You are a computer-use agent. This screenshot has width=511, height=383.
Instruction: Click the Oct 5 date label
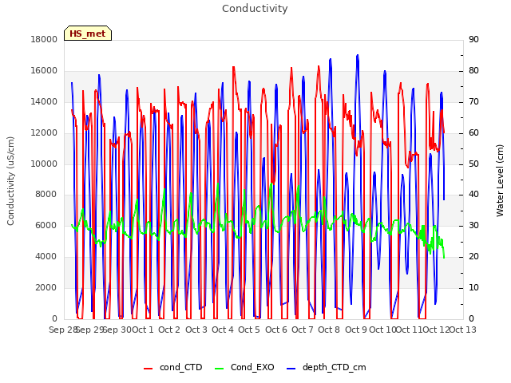click(249, 330)
